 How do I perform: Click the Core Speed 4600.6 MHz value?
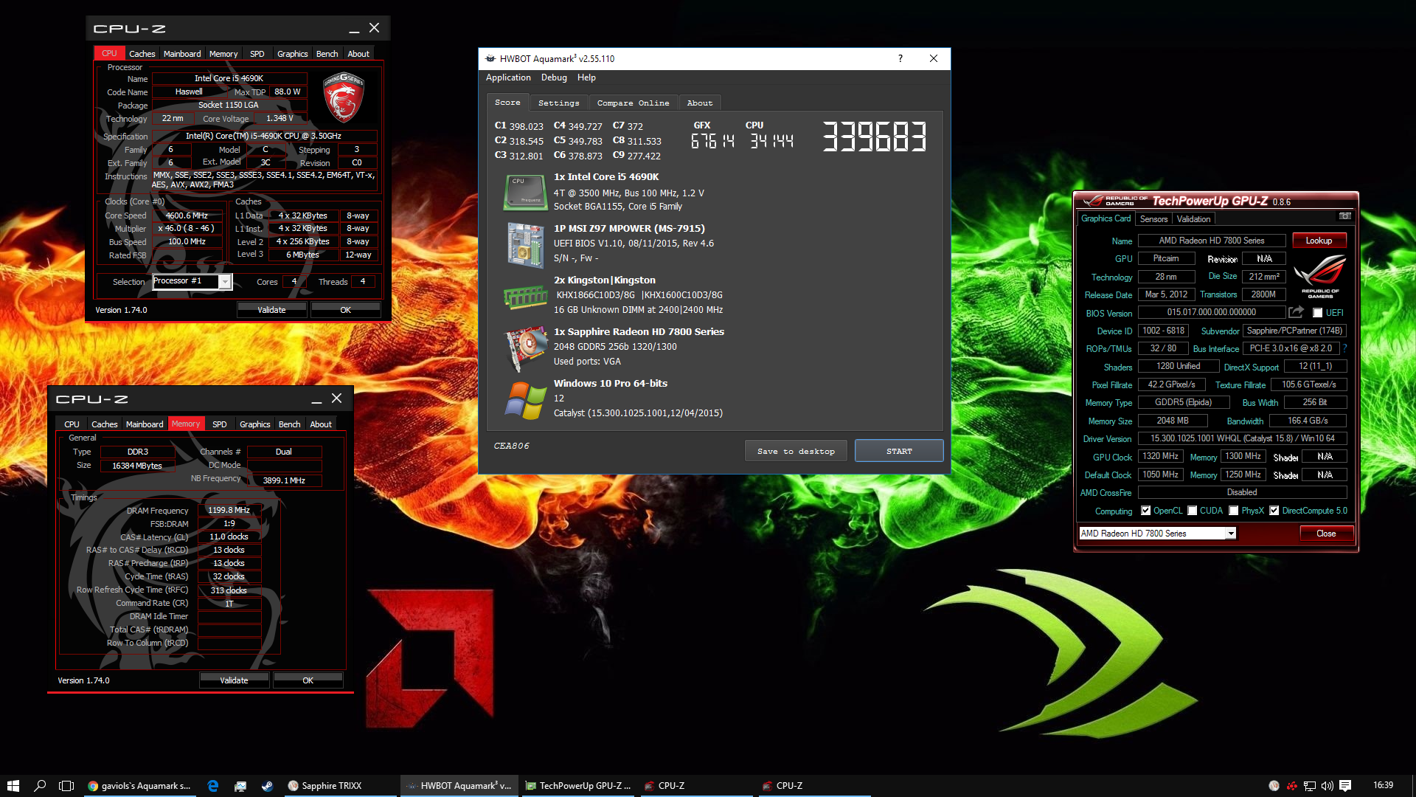pyautogui.click(x=187, y=215)
